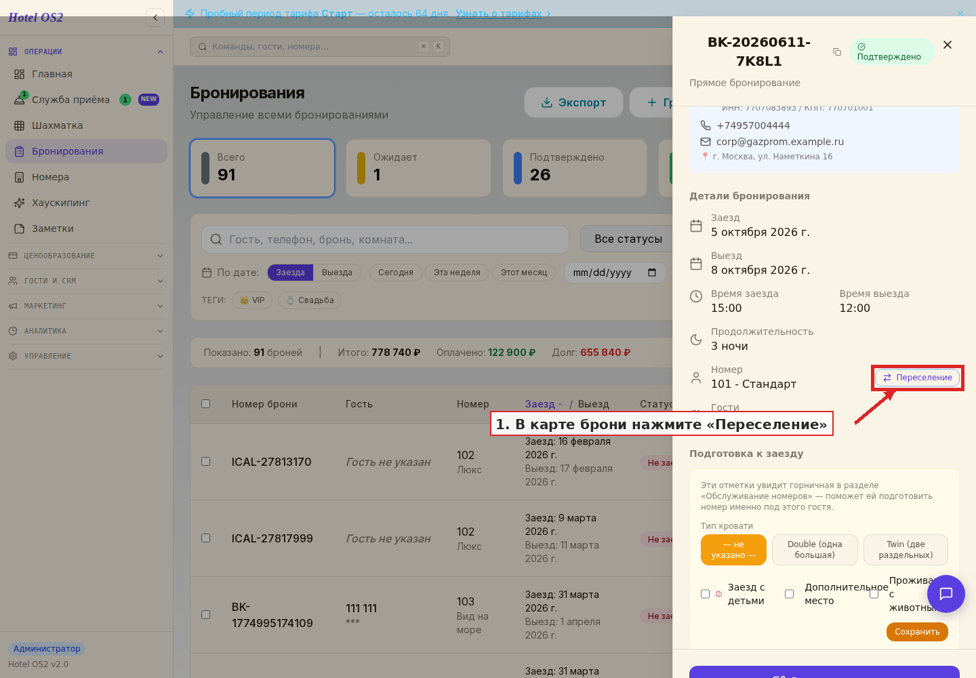Viewport: 976px width, 678px height.
Task: Copy booking number BK-20260611-7K8L1 icon
Action: point(837,52)
